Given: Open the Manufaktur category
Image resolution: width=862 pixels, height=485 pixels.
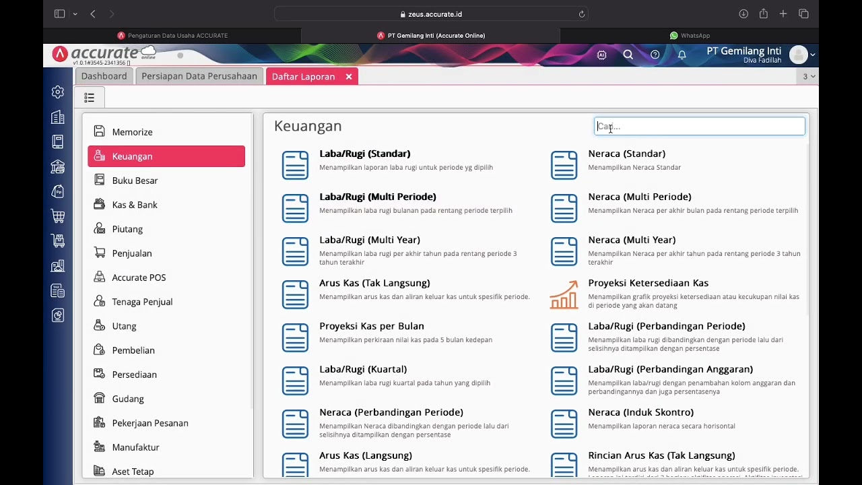Looking at the screenshot, I should [x=166, y=447].
